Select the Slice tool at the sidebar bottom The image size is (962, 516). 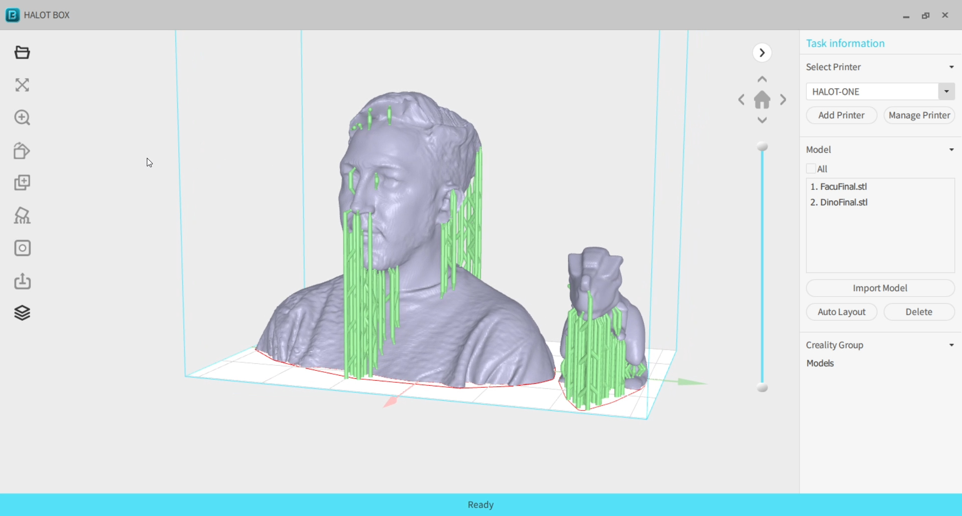[22, 313]
